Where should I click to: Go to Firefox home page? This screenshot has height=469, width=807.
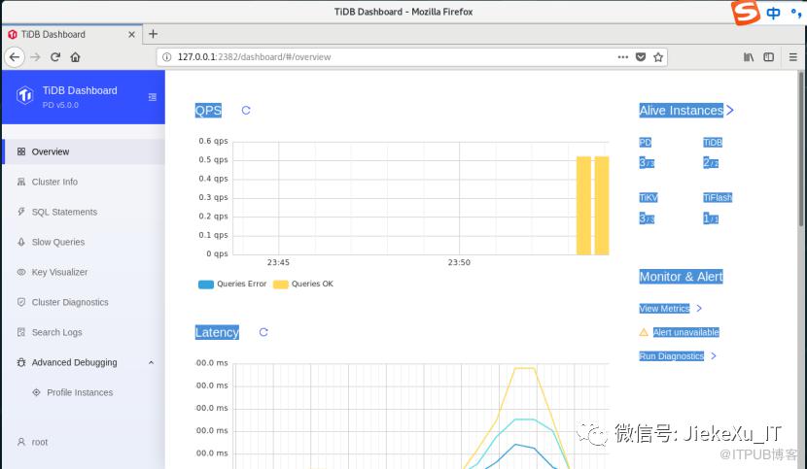76,57
